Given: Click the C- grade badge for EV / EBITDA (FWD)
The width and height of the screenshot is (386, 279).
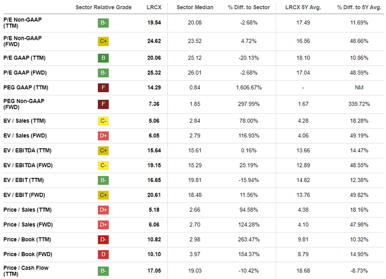Looking at the screenshot, I should [x=103, y=164].
